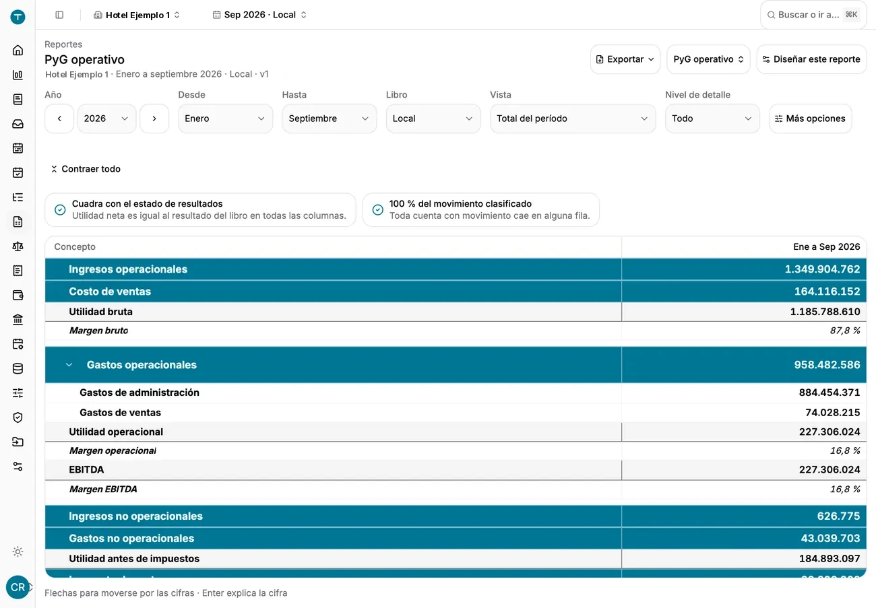
Task: Go to next year arrow
Action: coord(154,119)
